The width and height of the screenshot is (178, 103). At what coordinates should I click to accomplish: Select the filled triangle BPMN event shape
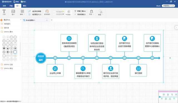[8, 48]
